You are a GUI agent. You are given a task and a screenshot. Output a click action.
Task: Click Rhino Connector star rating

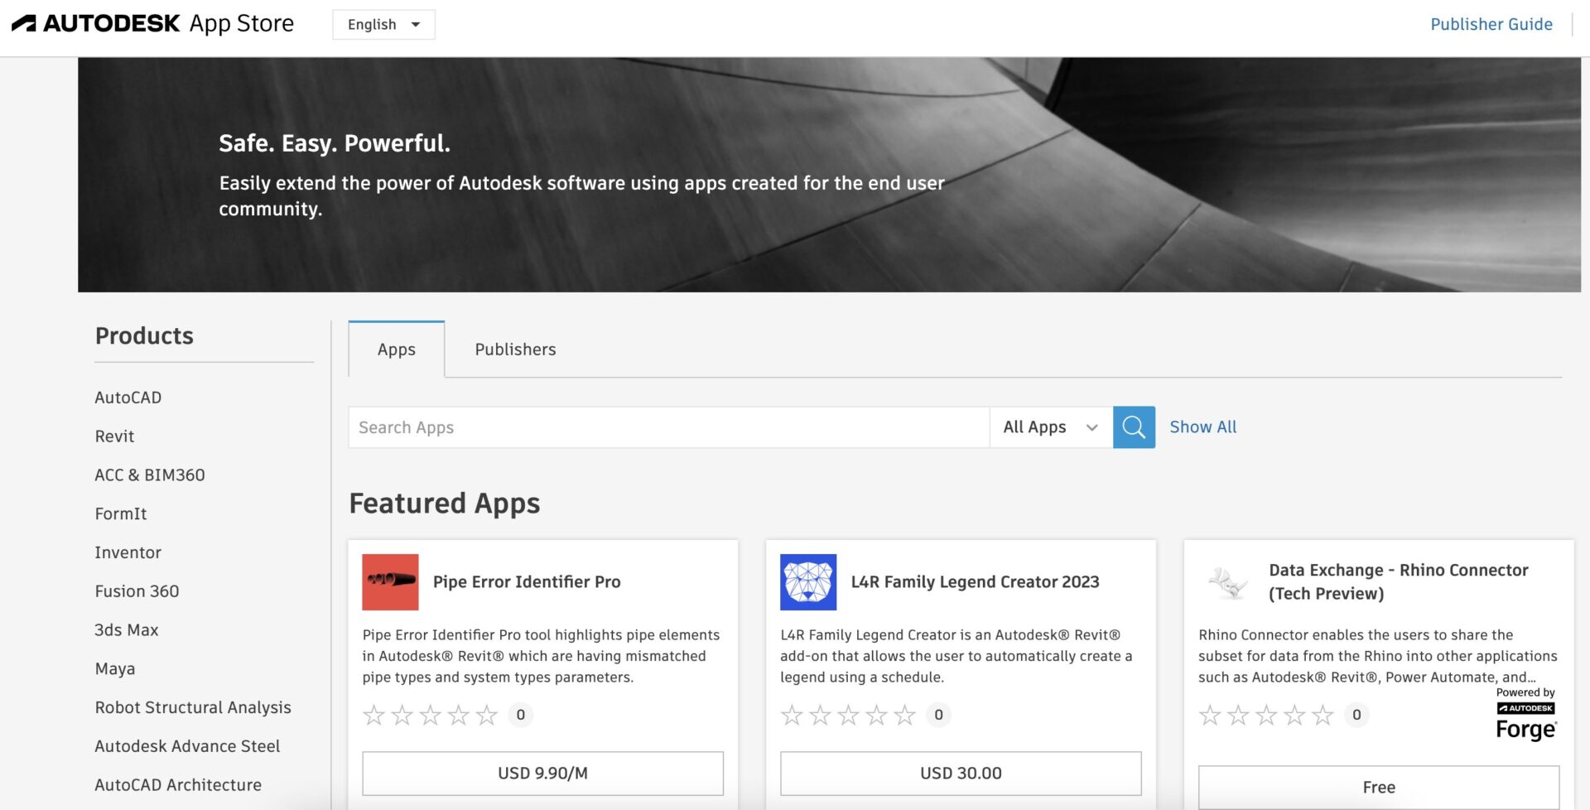(1267, 715)
